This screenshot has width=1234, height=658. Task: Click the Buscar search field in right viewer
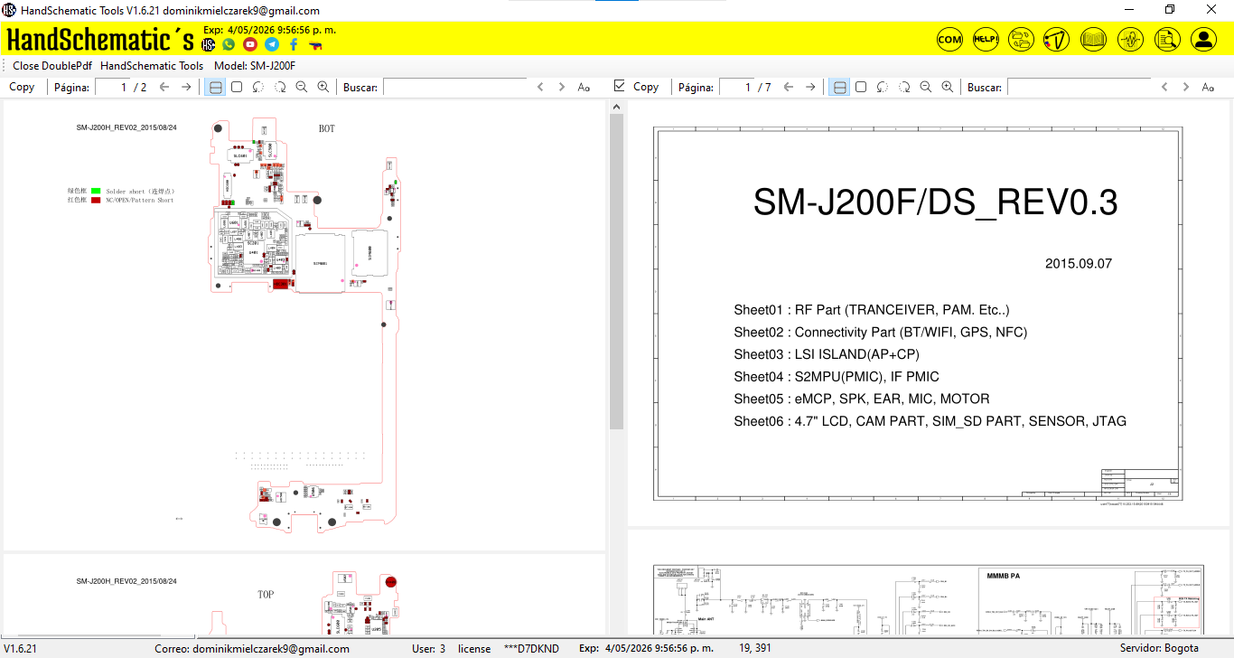[x=1079, y=87]
